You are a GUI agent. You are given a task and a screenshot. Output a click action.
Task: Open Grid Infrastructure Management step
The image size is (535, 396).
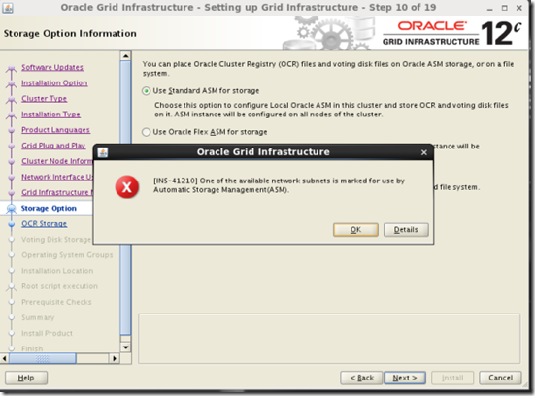point(57,193)
